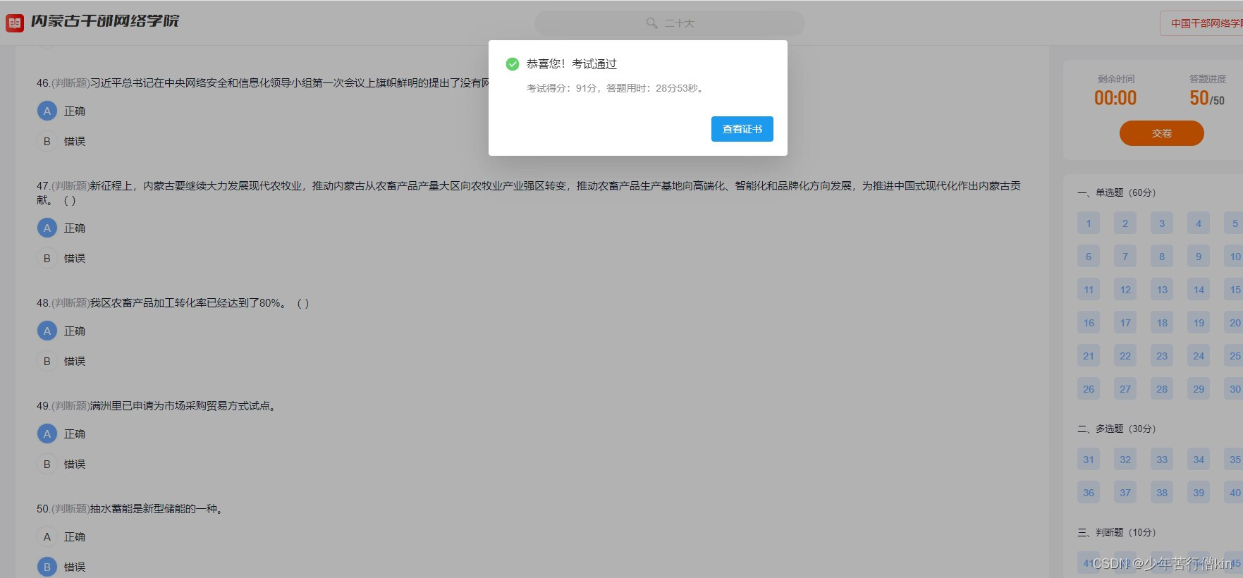Jump to question 21 in answer sheet
1243x578 pixels.
click(x=1089, y=356)
